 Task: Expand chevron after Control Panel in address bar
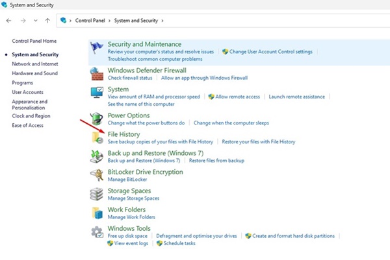click(109, 21)
